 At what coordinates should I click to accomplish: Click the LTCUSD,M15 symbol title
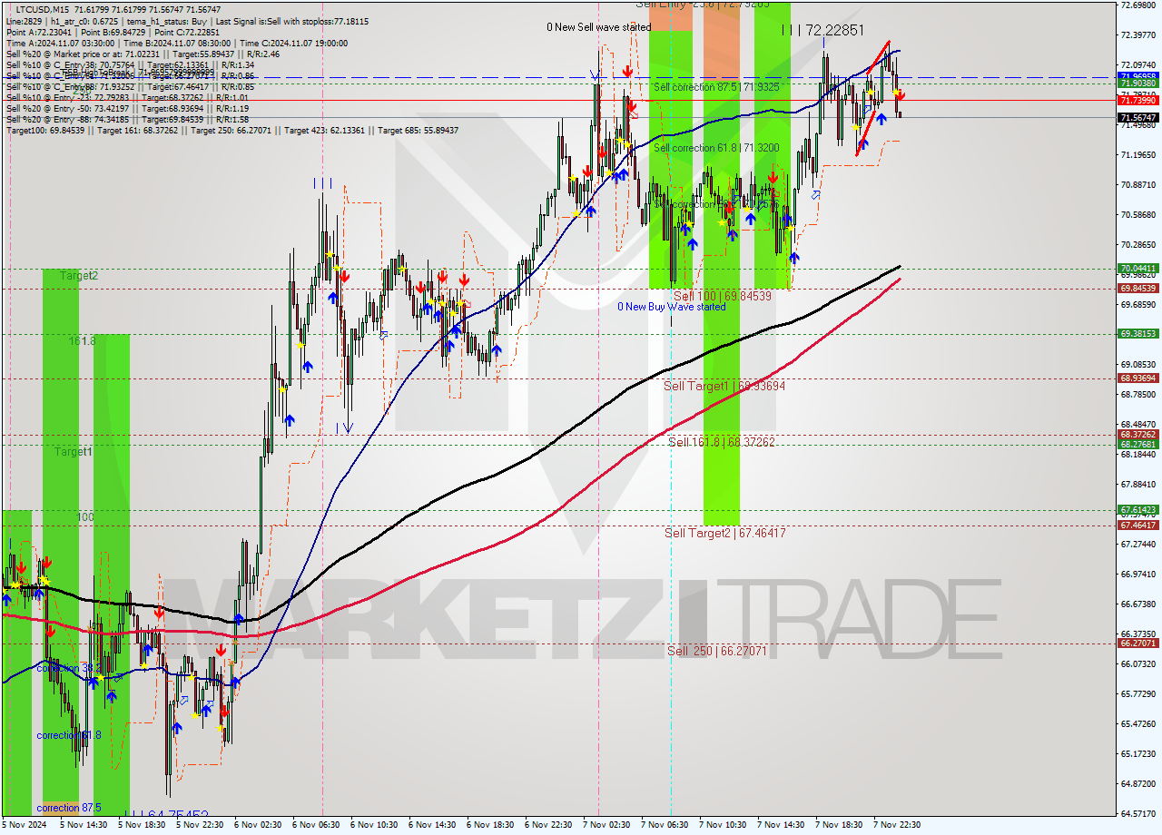pyautogui.click(x=43, y=9)
